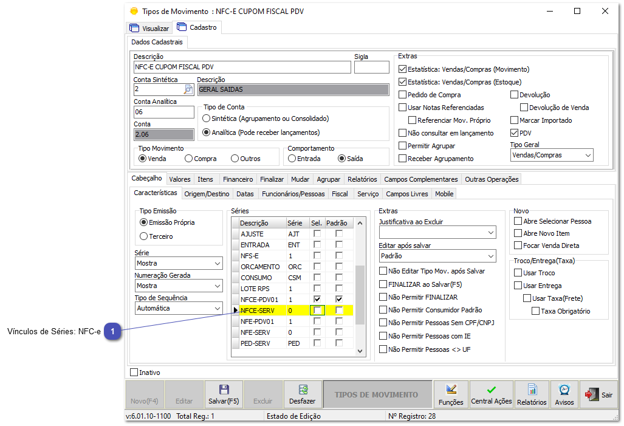Exit the screen with the Sair door icon
The width and height of the screenshot is (624, 426).
coord(599,394)
